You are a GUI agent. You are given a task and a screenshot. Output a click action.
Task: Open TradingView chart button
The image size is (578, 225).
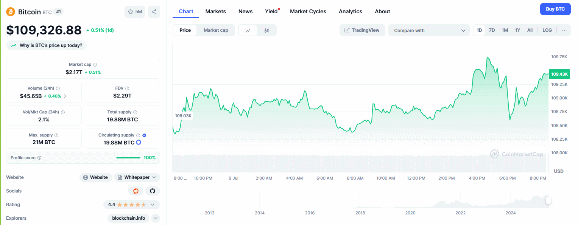[362, 30]
